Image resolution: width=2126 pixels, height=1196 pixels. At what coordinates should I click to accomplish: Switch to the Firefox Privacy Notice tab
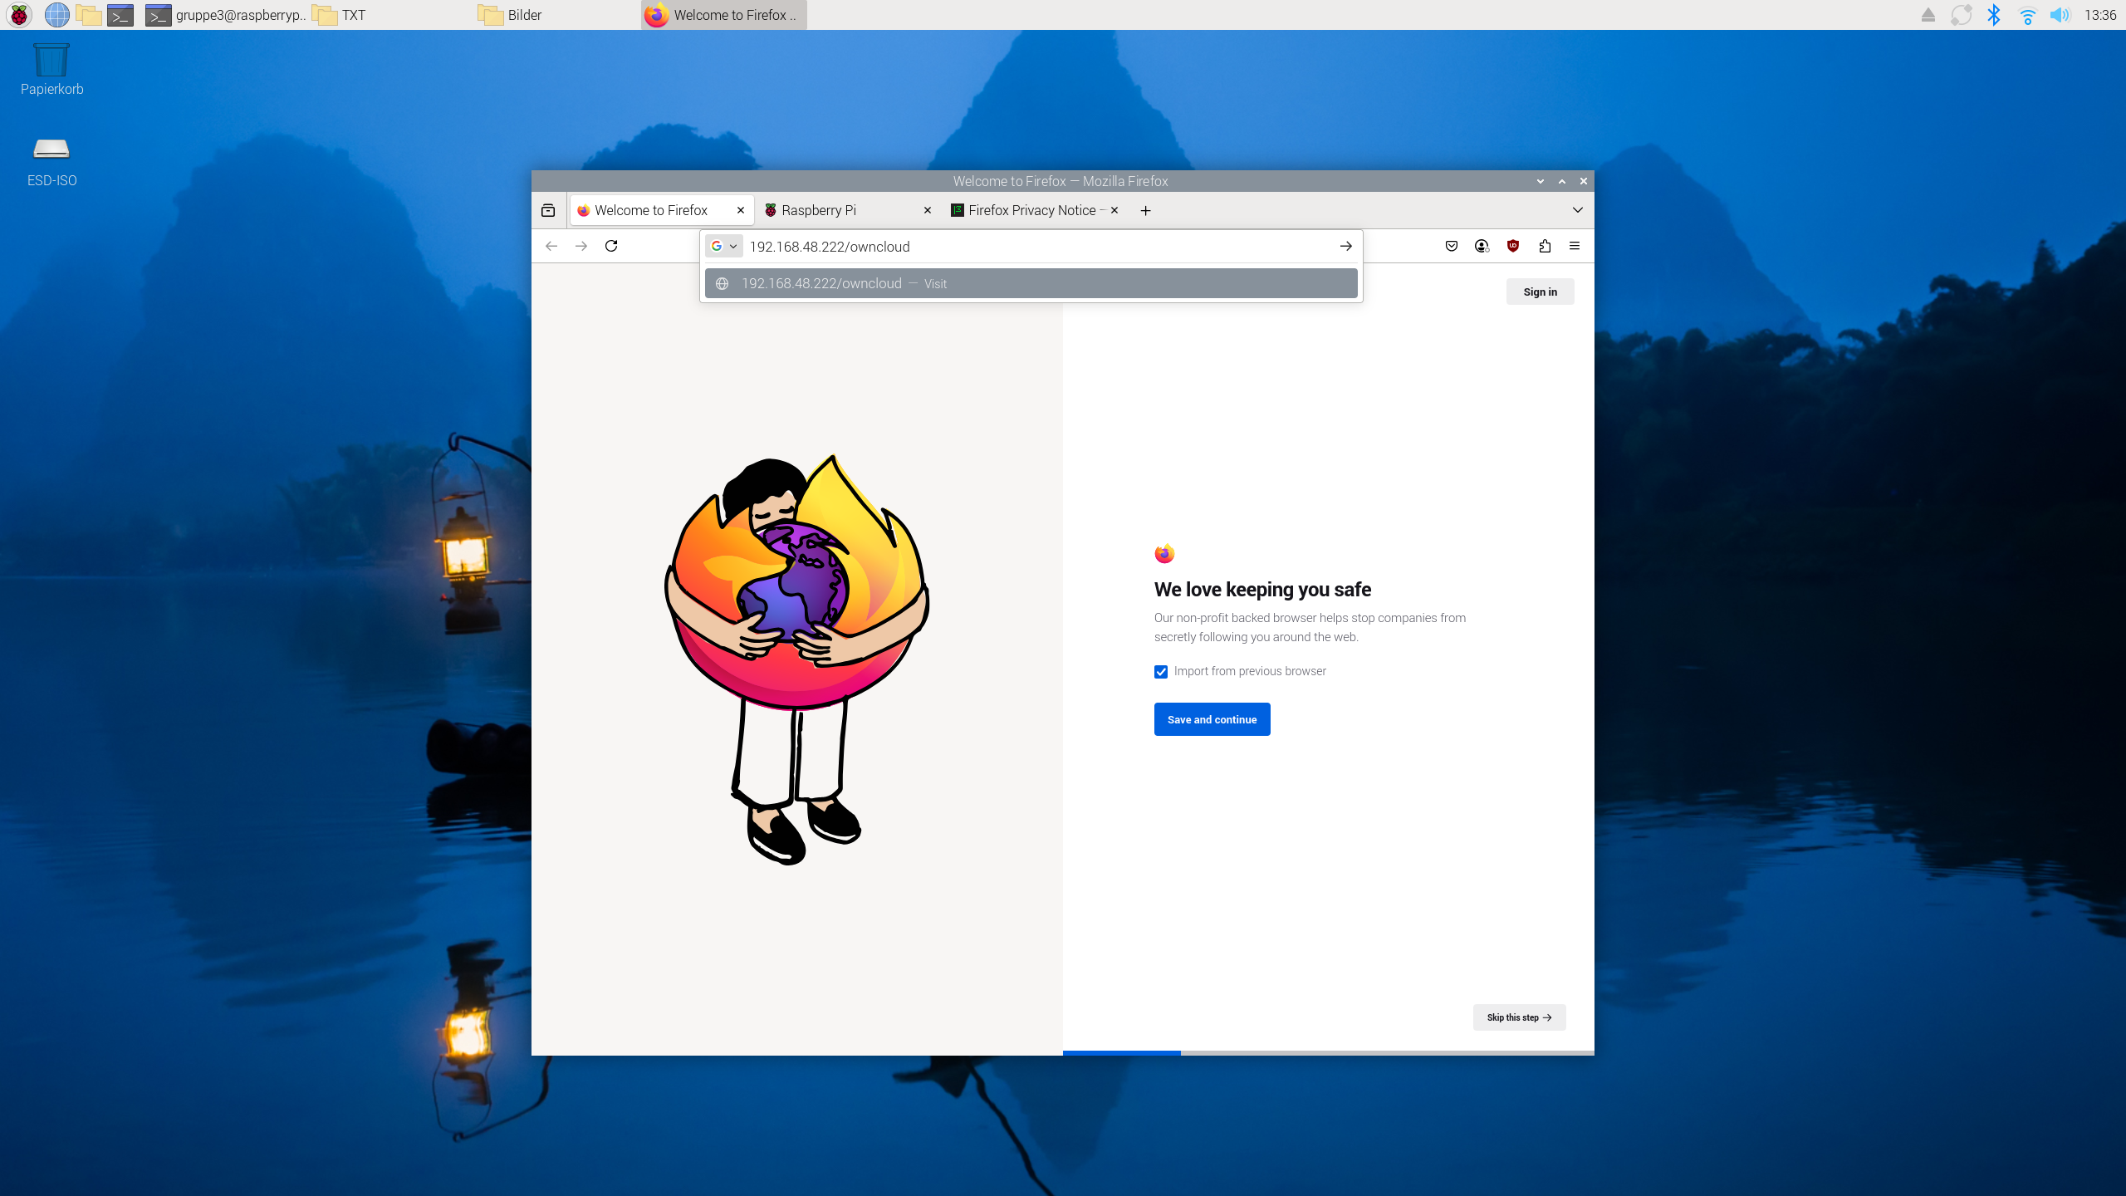1036,210
